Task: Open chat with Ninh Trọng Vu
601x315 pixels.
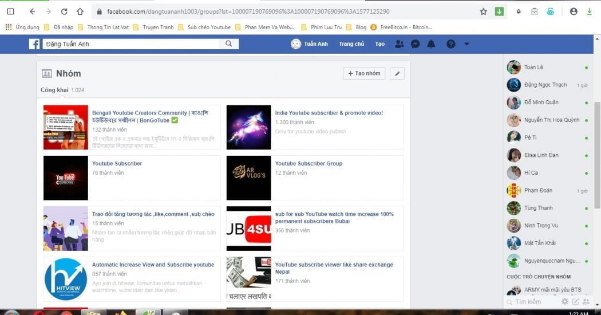Action: pos(548,226)
